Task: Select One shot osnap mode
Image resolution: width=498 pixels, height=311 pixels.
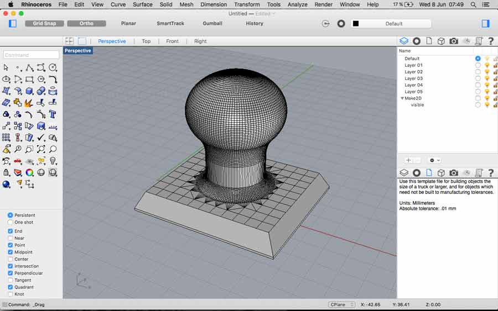Action: 10,222
